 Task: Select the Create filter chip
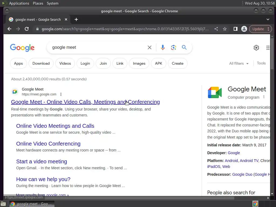[178, 63]
